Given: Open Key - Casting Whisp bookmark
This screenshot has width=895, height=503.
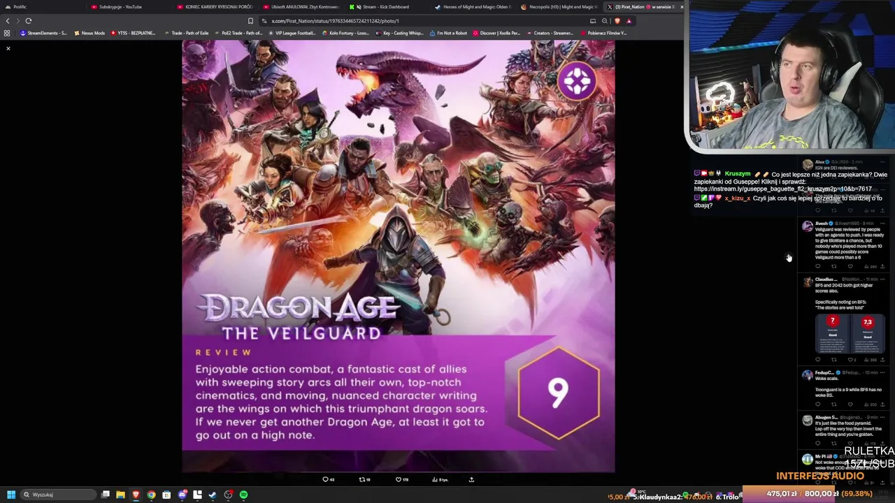Looking at the screenshot, I should [399, 33].
